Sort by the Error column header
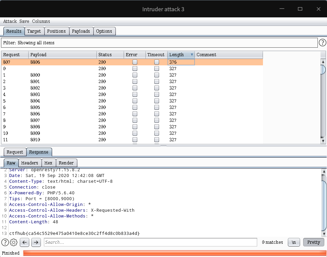Viewport: 327px width, 257px height. pyautogui.click(x=135, y=54)
